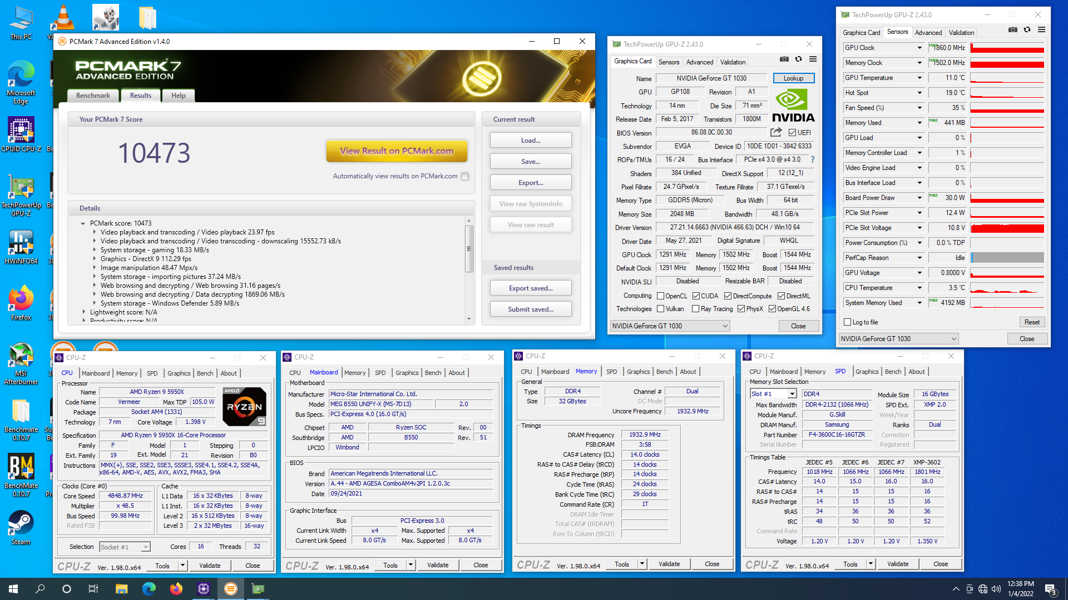Click PCMark details scrollbar down arrow
The width and height of the screenshot is (1068, 600).
(469, 319)
